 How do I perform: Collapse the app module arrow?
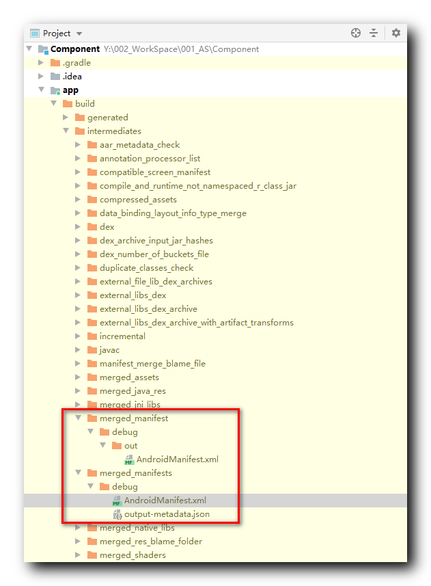pyautogui.click(x=42, y=90)
